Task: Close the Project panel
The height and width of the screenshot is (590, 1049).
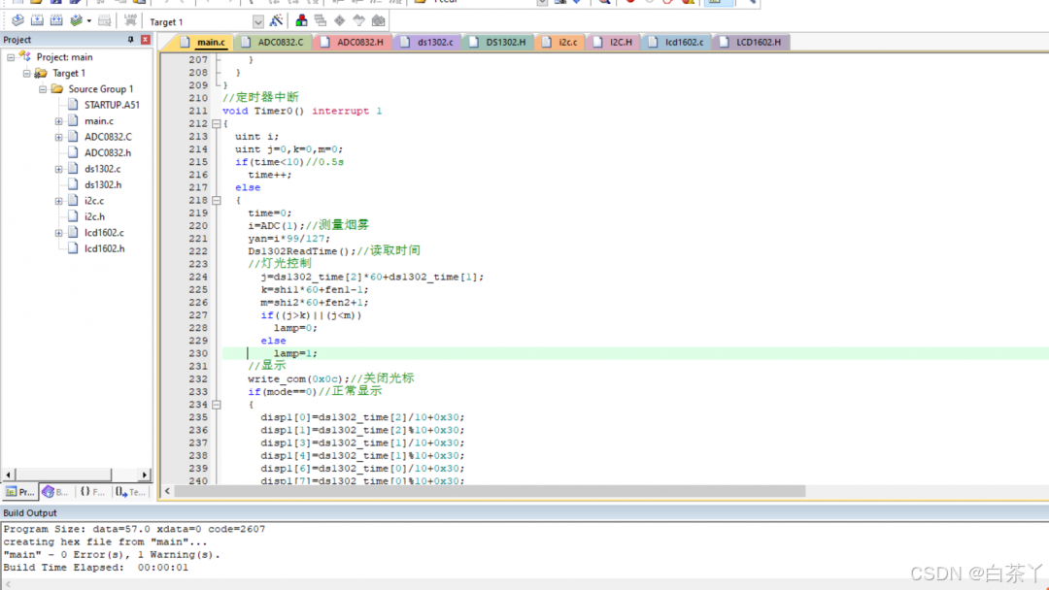Action: 146,40
